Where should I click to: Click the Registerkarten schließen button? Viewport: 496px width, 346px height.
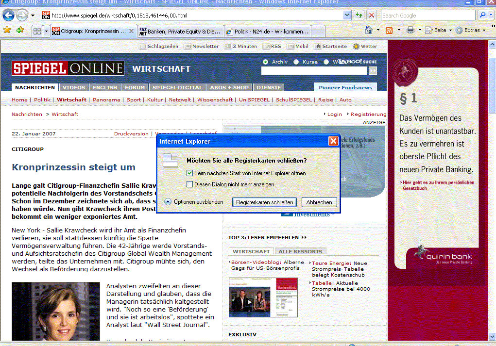click(264, 202)
